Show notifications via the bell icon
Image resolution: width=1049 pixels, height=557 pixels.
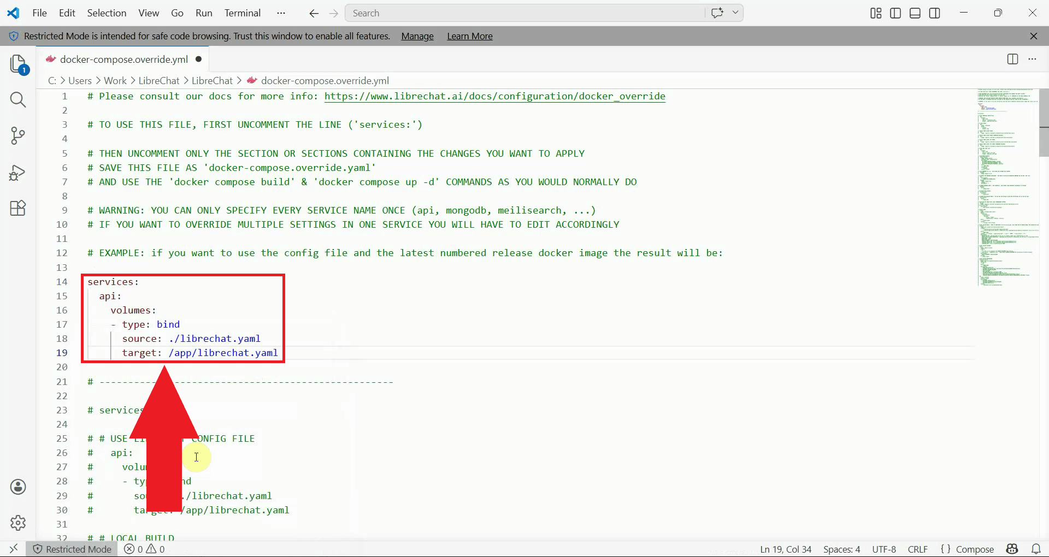tap(1037, 549)
